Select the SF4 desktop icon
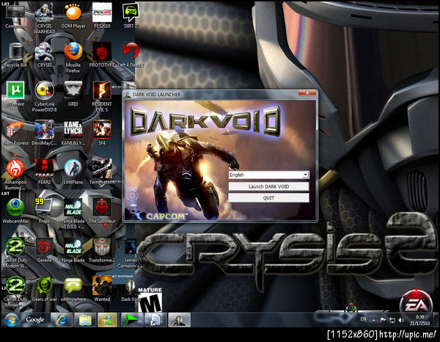Image resolution: width=440 pixels, height=342 pixels. click(x=102, y=134)
